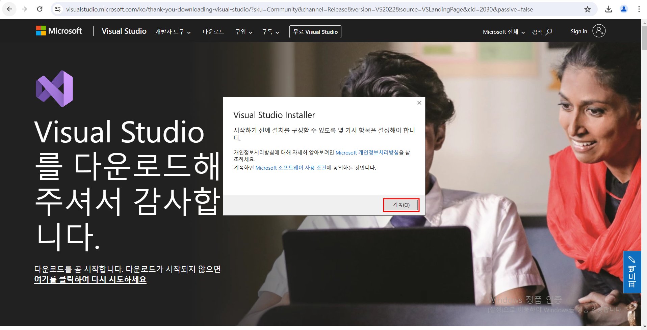Image resolution: width=647 pixels, height=330 pixels.
Task: Open the Microsoft 개인정보처리방침 link
Action: (367, 153)
